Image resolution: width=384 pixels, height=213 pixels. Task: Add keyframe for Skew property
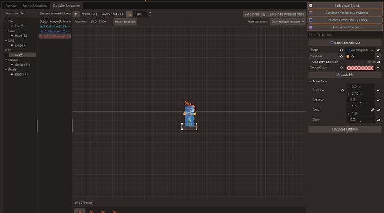(x=378, y=120)
